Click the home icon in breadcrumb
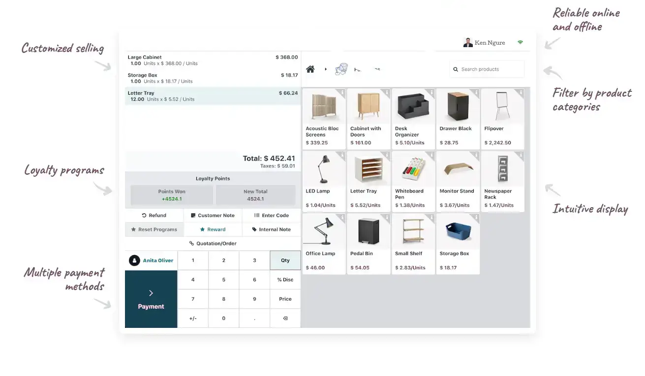 click(x=310, y=69)
